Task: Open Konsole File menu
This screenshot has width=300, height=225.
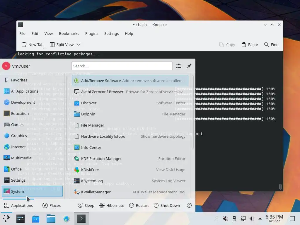Action: pos(22,33)
